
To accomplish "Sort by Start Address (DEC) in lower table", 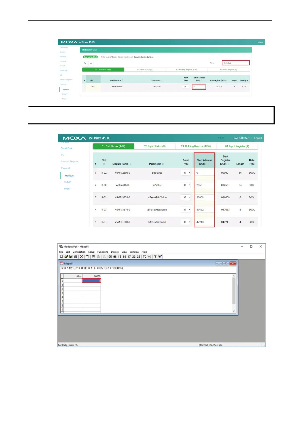I will point(204,162).
